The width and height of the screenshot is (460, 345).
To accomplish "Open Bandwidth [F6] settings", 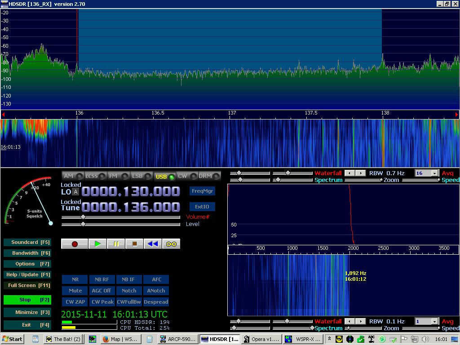I will point(27,253).
